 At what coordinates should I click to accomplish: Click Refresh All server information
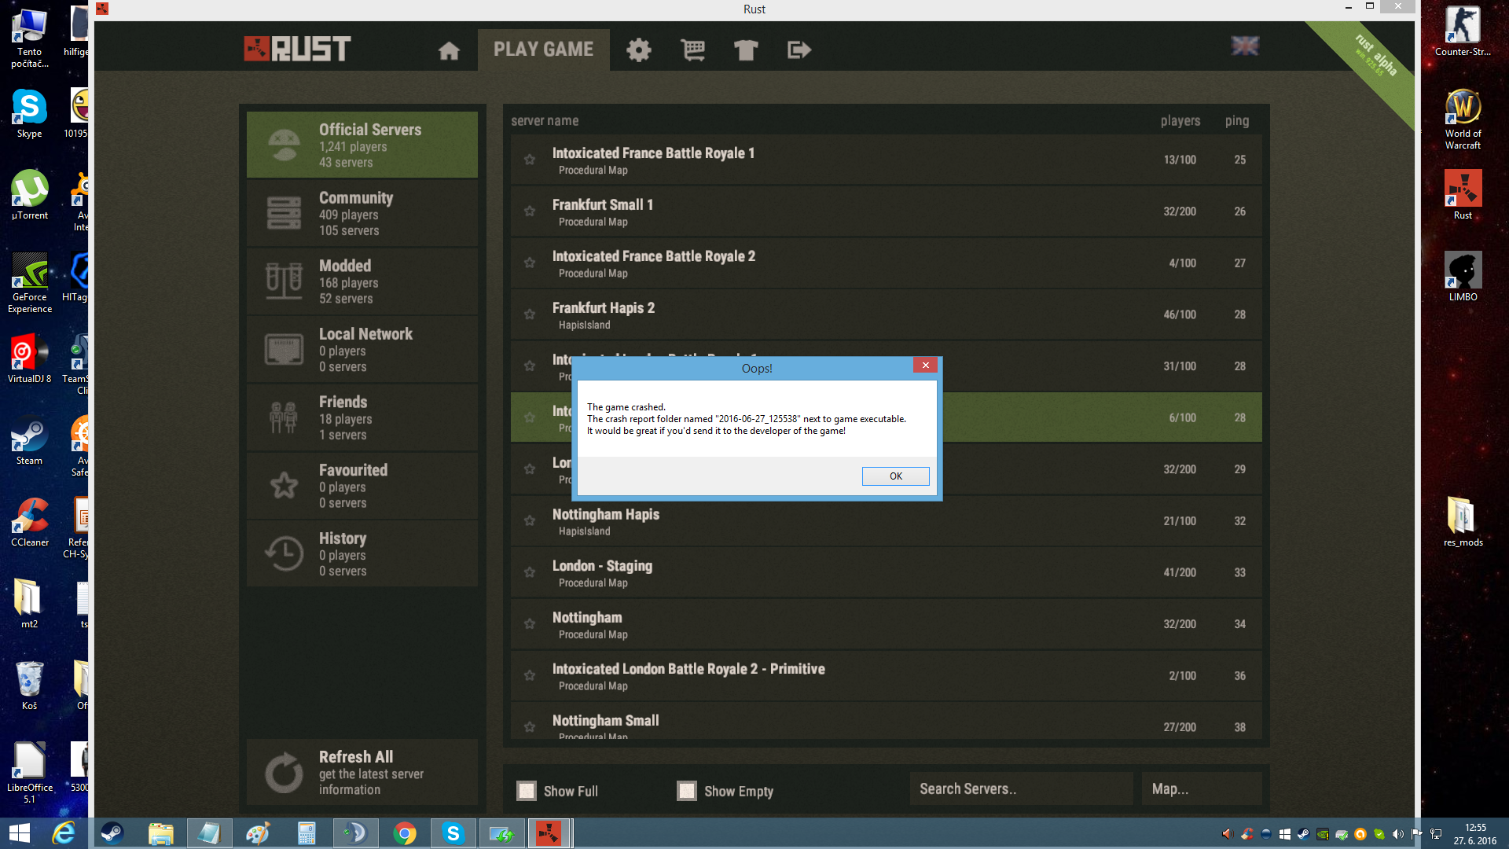pos(362,773)
